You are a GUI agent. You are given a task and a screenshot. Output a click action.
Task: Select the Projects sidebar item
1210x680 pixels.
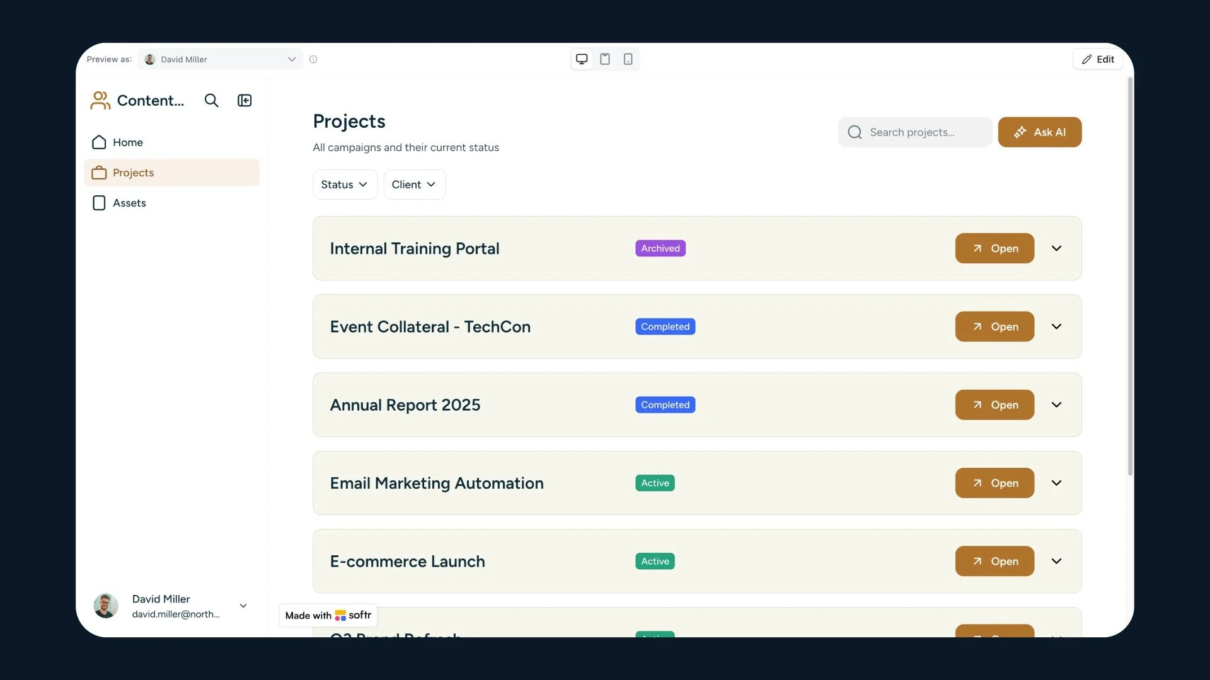click(133, 173)
